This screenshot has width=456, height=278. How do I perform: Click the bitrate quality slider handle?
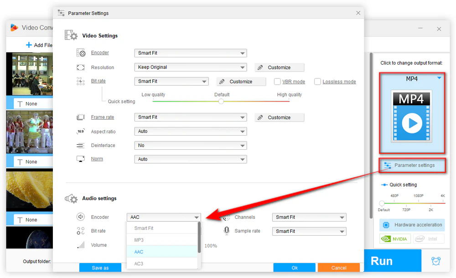coord(221,101)
